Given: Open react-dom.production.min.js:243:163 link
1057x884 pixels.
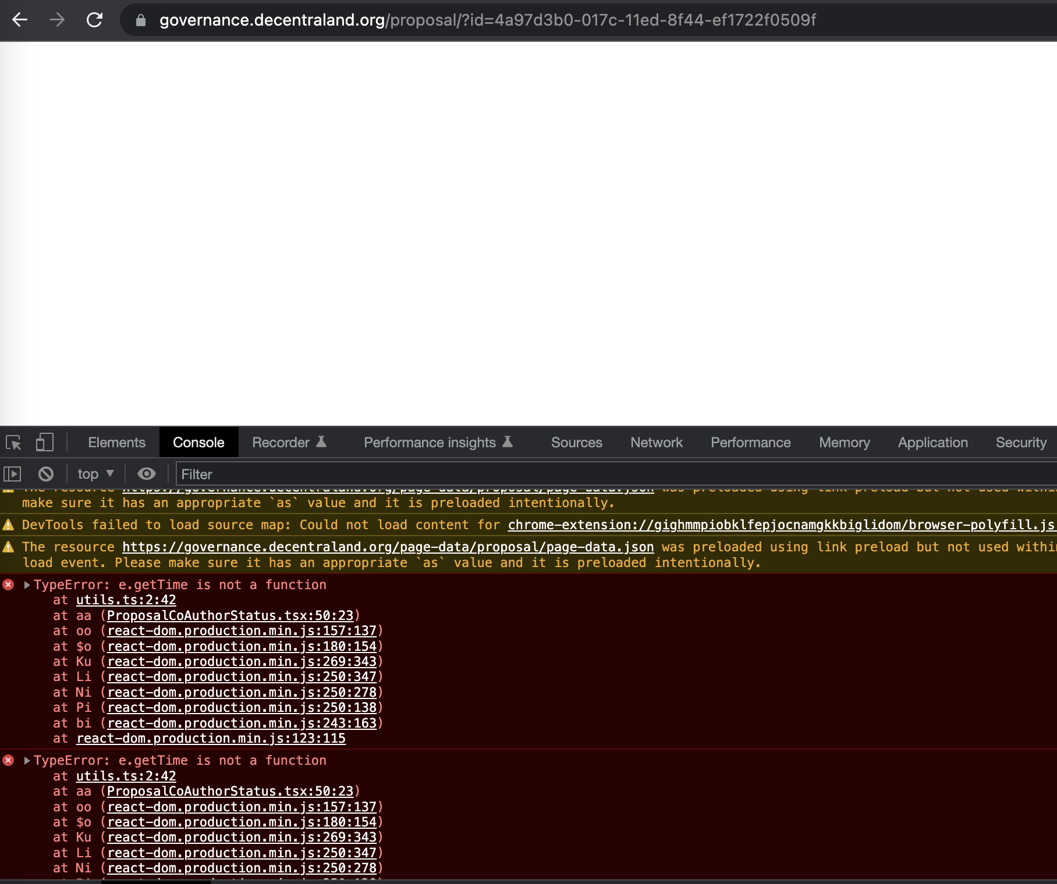Looking at the screenshot, I should [x=242, y=723].
